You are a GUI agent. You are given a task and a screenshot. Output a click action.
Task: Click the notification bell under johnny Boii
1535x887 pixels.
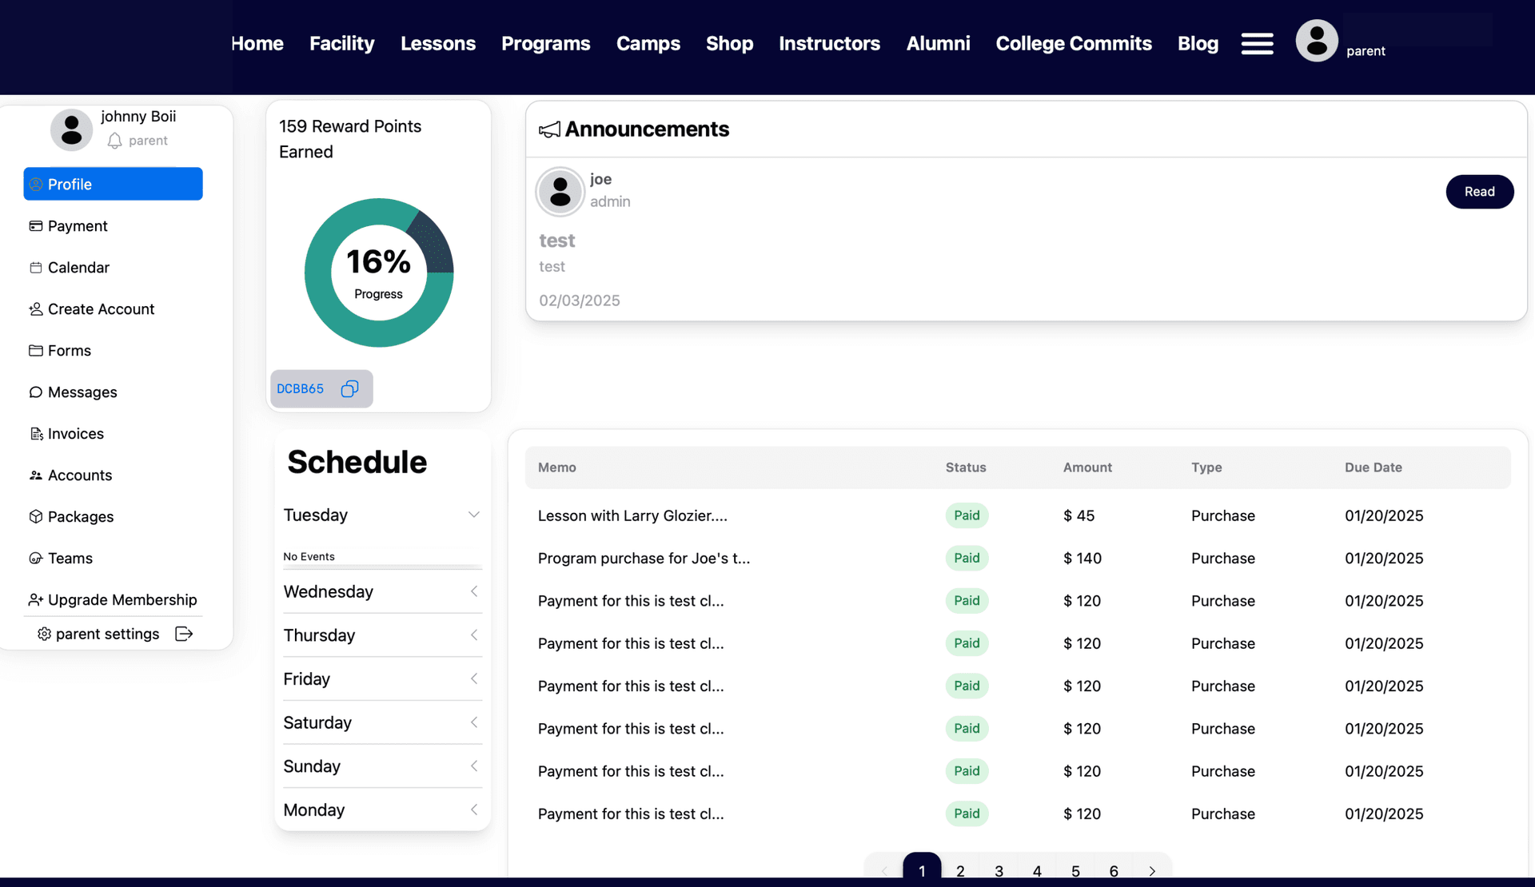tap(115, 141)
